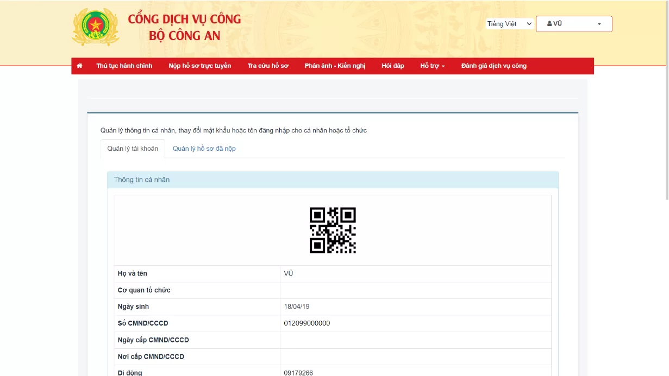This screenshot has height=376, width=669.
Task: Select the phone number 09179266
Action: click(298, 373)
